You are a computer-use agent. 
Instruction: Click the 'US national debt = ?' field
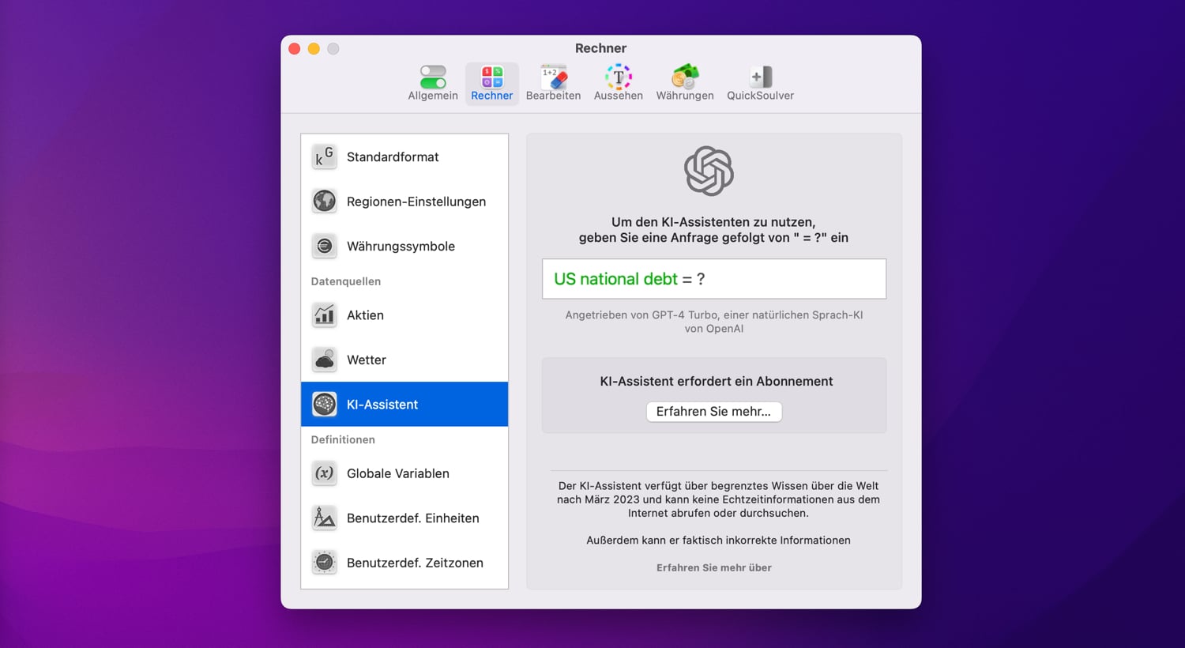714,279
